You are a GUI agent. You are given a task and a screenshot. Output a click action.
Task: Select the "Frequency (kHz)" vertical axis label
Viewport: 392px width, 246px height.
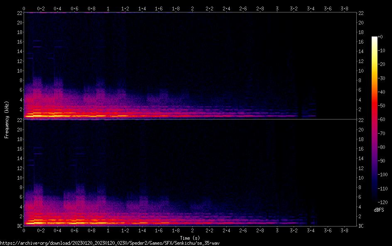(7, 119)
